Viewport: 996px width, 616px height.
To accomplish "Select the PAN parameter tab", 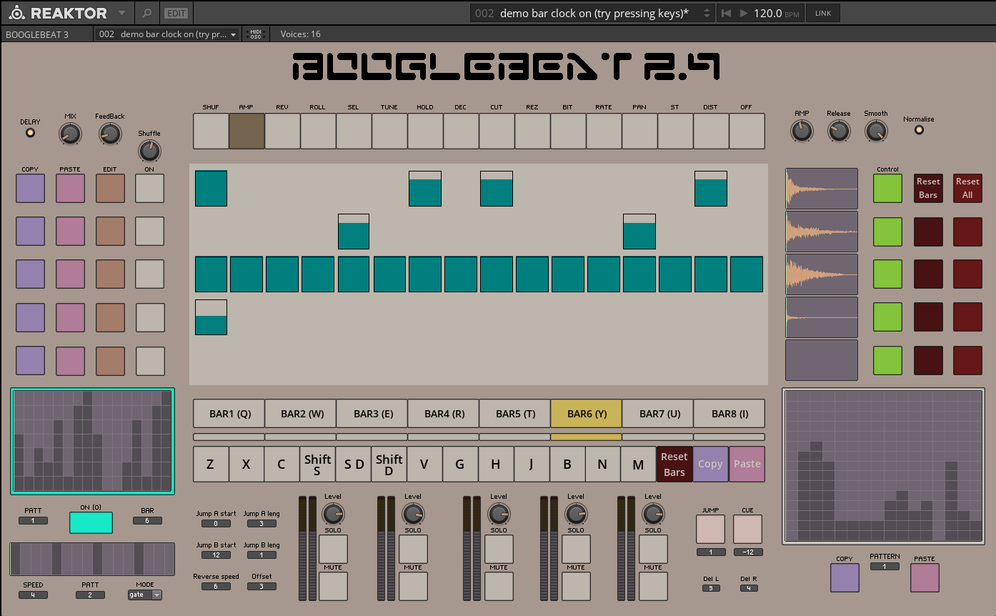I will point(639,131).
